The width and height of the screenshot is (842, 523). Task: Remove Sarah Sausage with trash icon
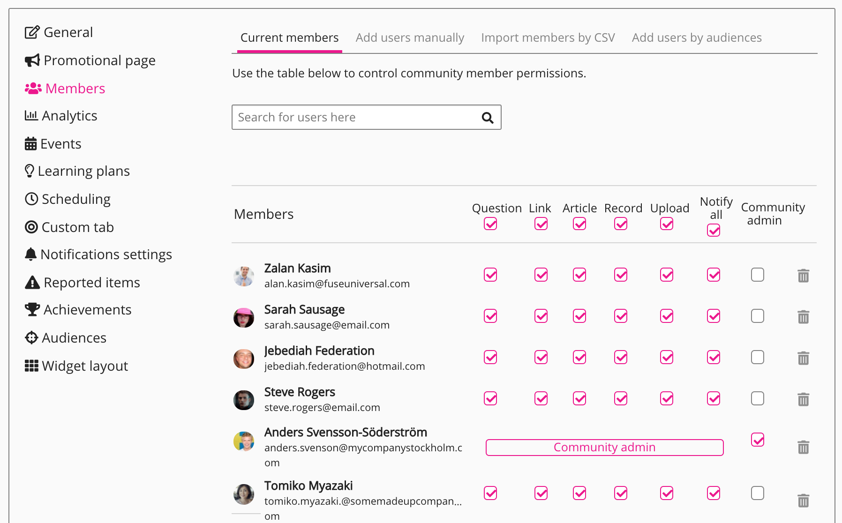[803, 317]
